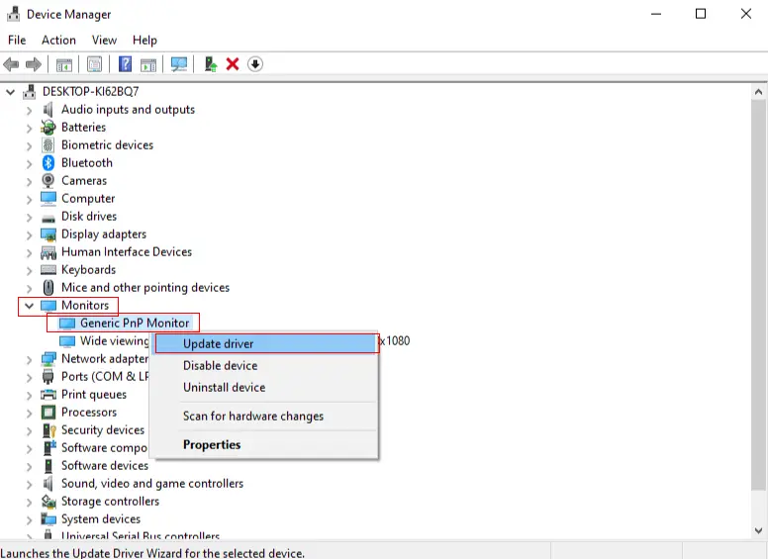Open the Action menu
The width and height of the screenshot is (768, 559).
click(58, 41)
